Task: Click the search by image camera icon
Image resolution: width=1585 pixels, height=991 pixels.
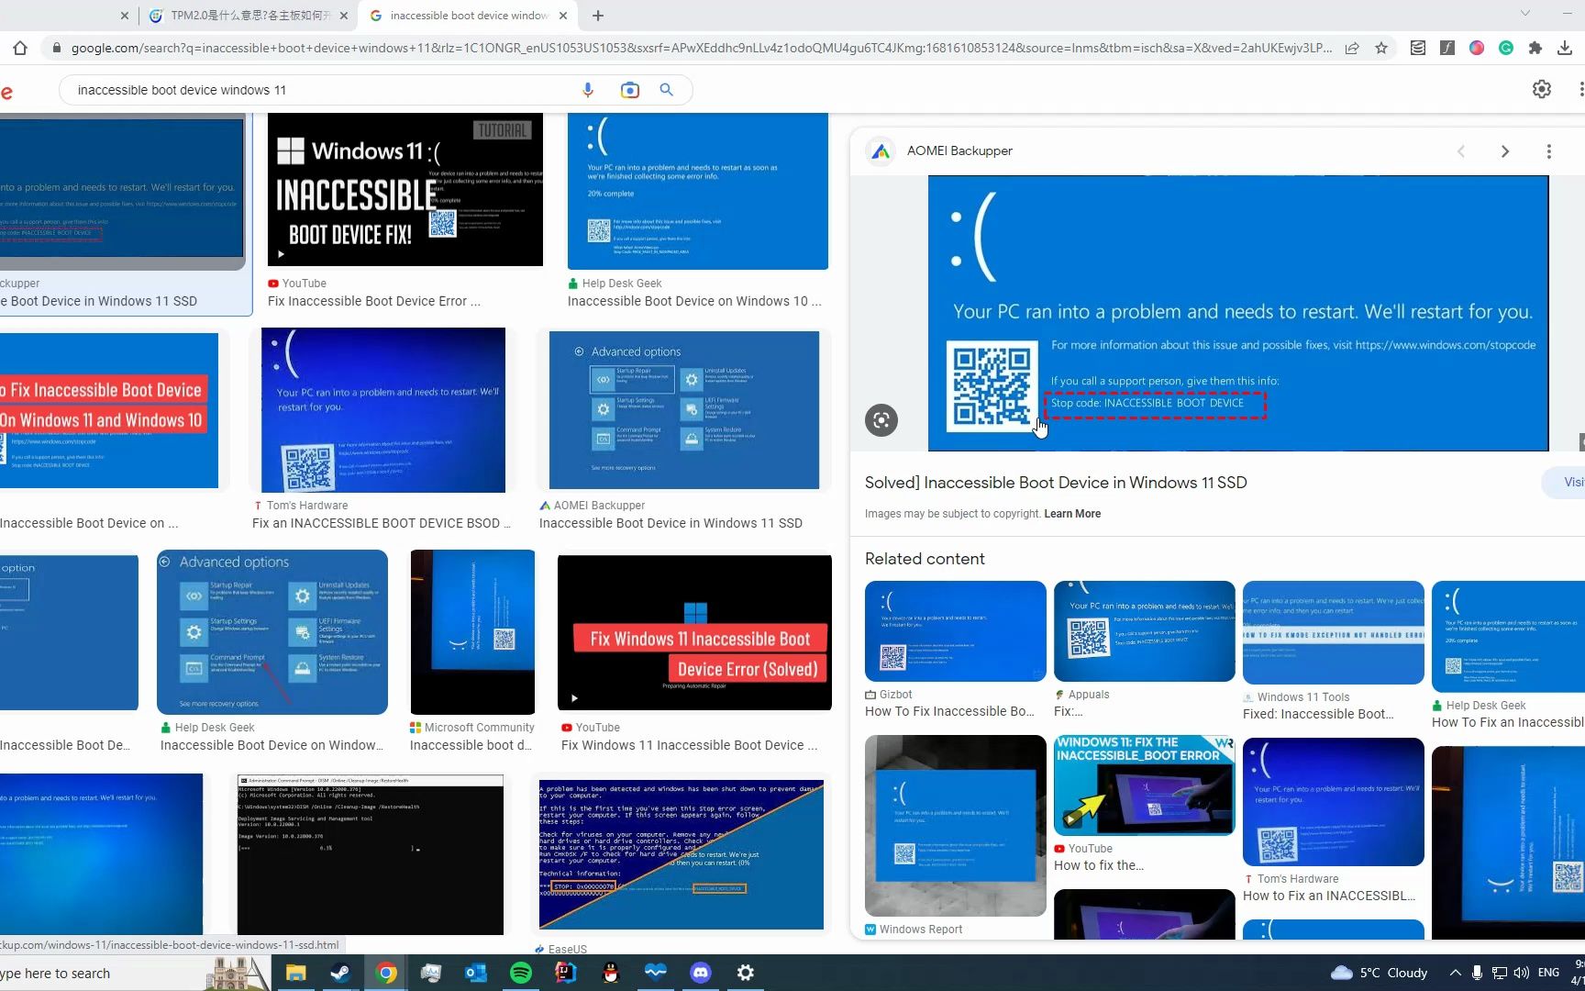Action: tap(629, 90)
